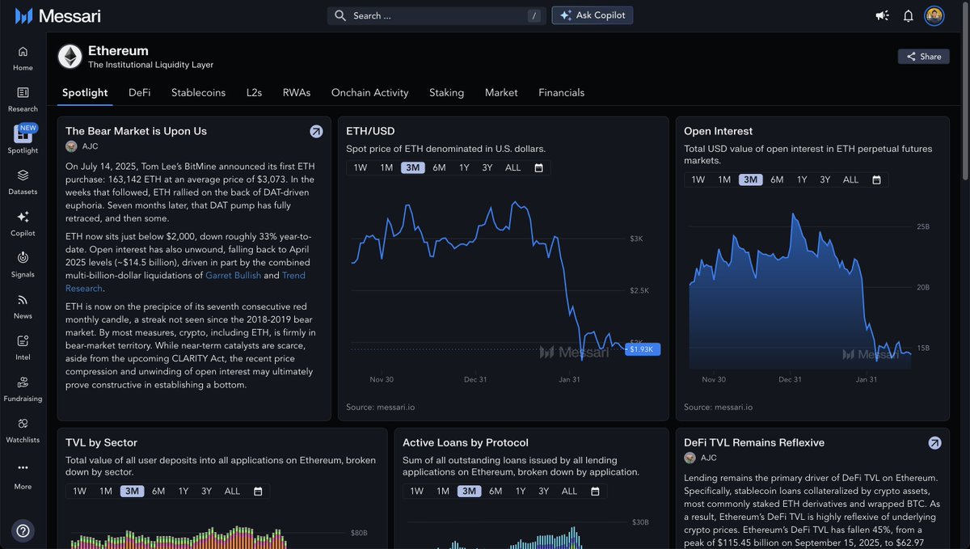
Task: Focus the Search input field
Action: (438, 15)
